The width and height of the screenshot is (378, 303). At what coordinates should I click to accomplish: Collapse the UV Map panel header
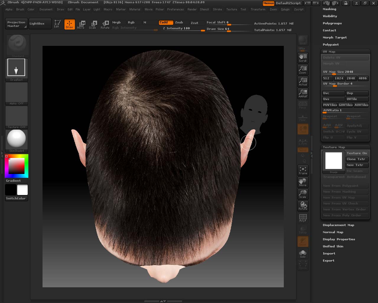[329, 52]
